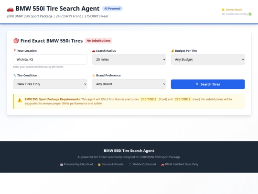Click the yellow Demo Mode status dot

[x=223, y=10]
